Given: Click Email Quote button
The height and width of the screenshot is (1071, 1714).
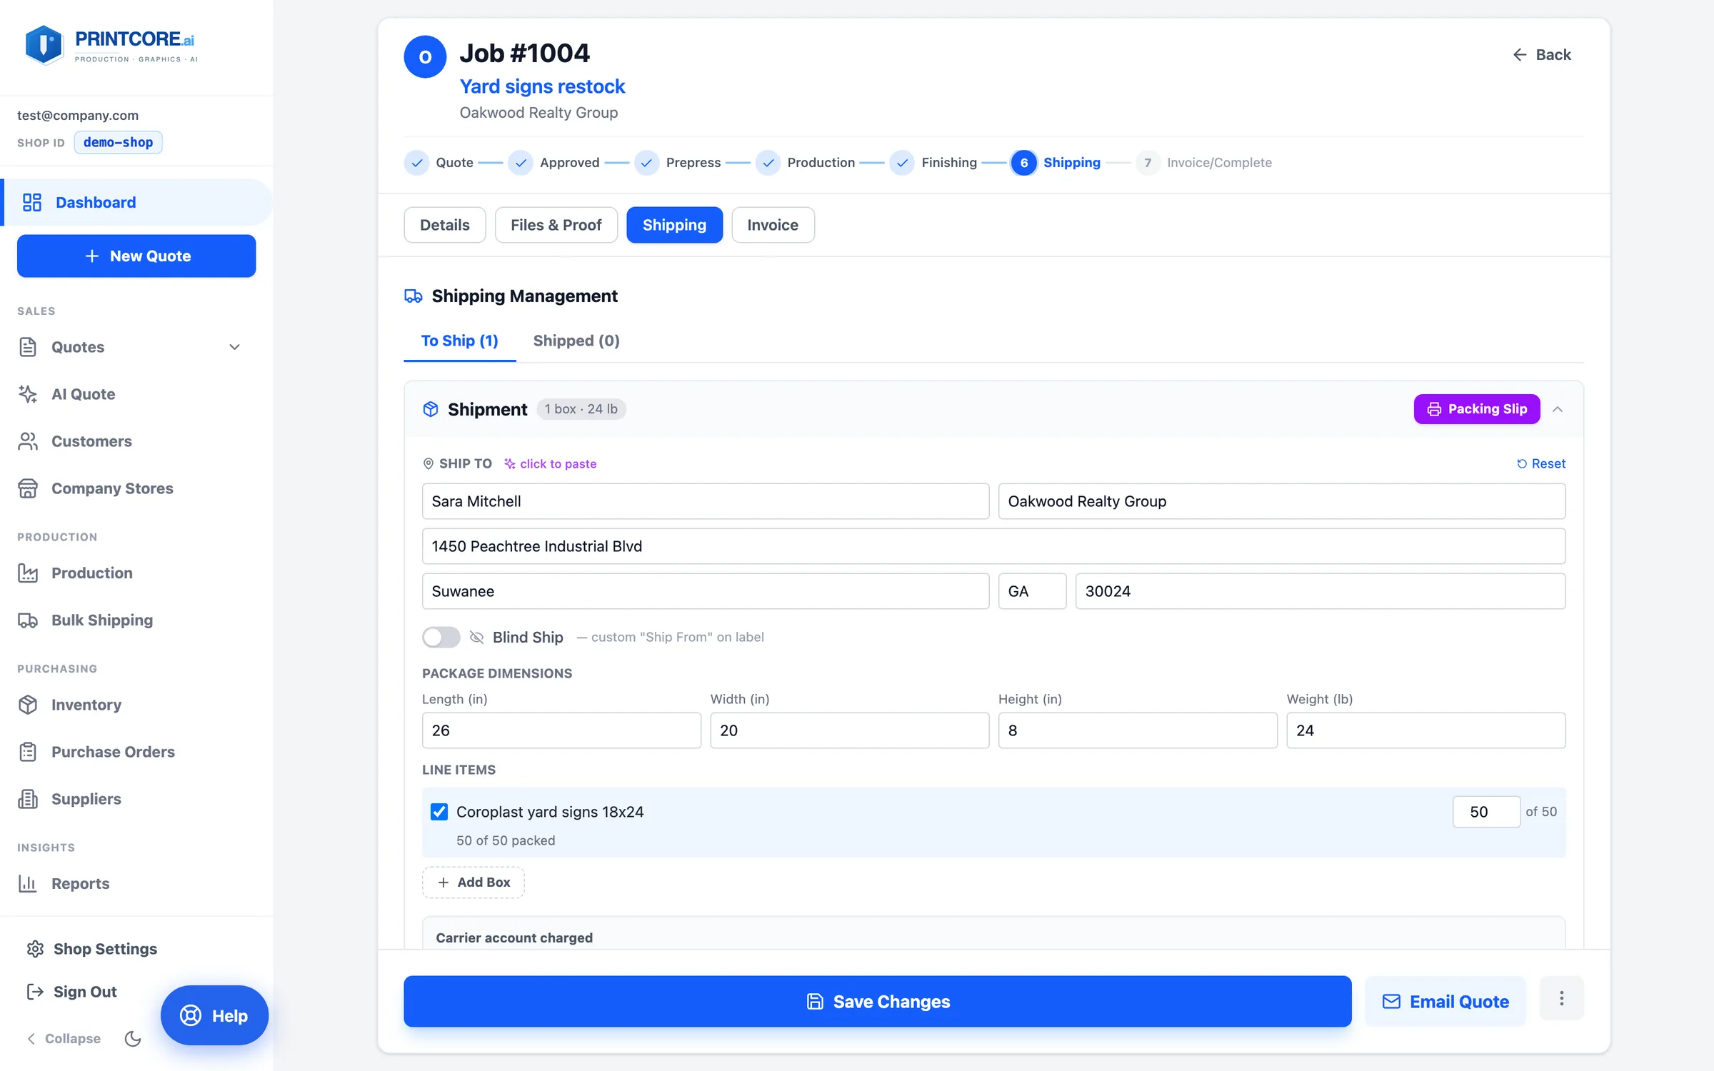Looking at the screenshot, I should click(1445, 1002).
